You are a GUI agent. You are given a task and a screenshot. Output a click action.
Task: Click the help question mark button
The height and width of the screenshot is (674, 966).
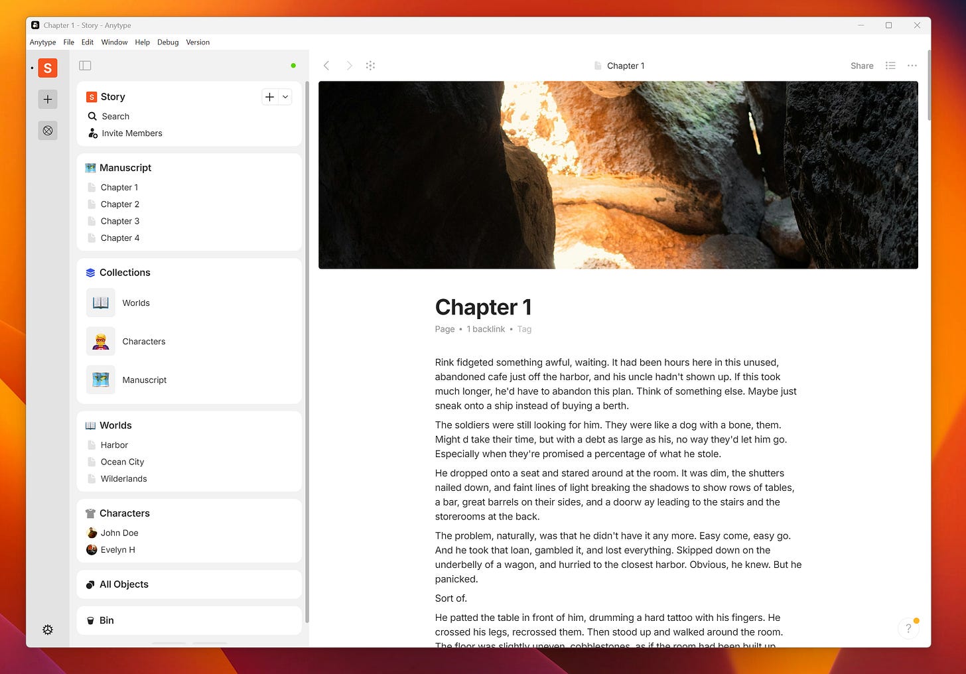point(908,628)
